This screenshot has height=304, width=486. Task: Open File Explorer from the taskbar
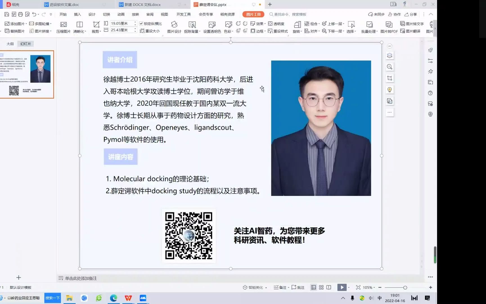(x=69, y=298)
